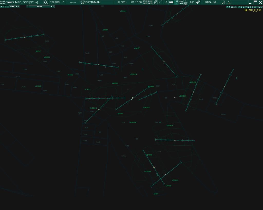
Task: Click the CONNECT button
Action: [10, 2]
